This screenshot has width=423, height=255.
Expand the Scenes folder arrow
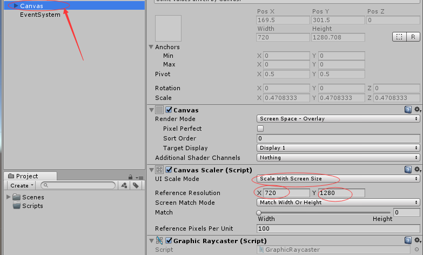(8, 197)
